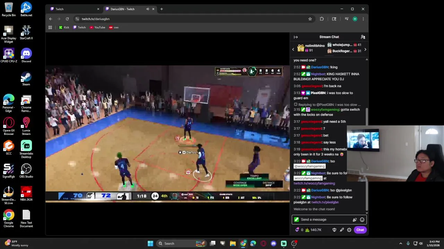This screenshot has width=444, height=249.
Task: Close the DariusGBN - Twitch tab
Action: (154, 9)
